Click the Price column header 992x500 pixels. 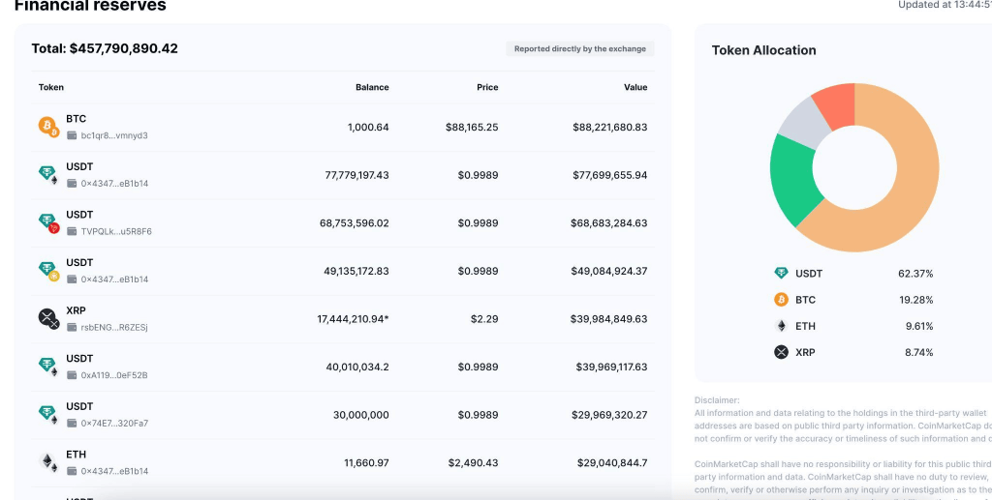pos(487,87)
